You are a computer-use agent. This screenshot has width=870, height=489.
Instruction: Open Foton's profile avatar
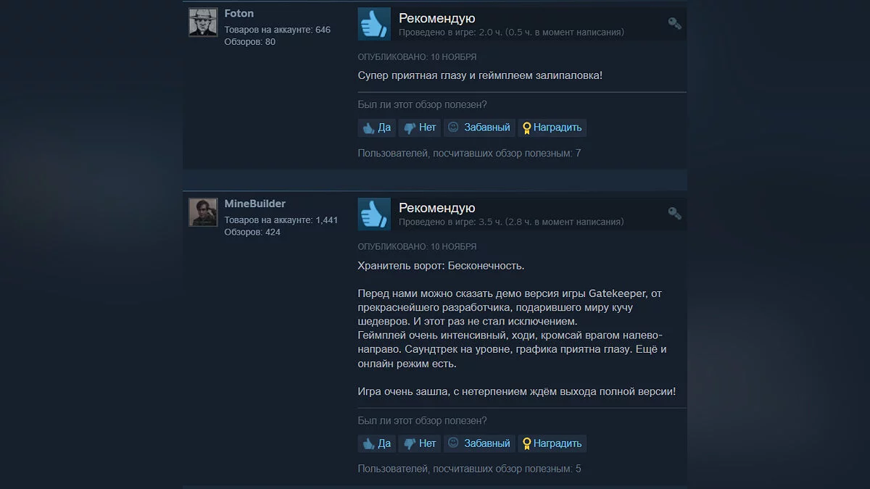pos(203,22)
